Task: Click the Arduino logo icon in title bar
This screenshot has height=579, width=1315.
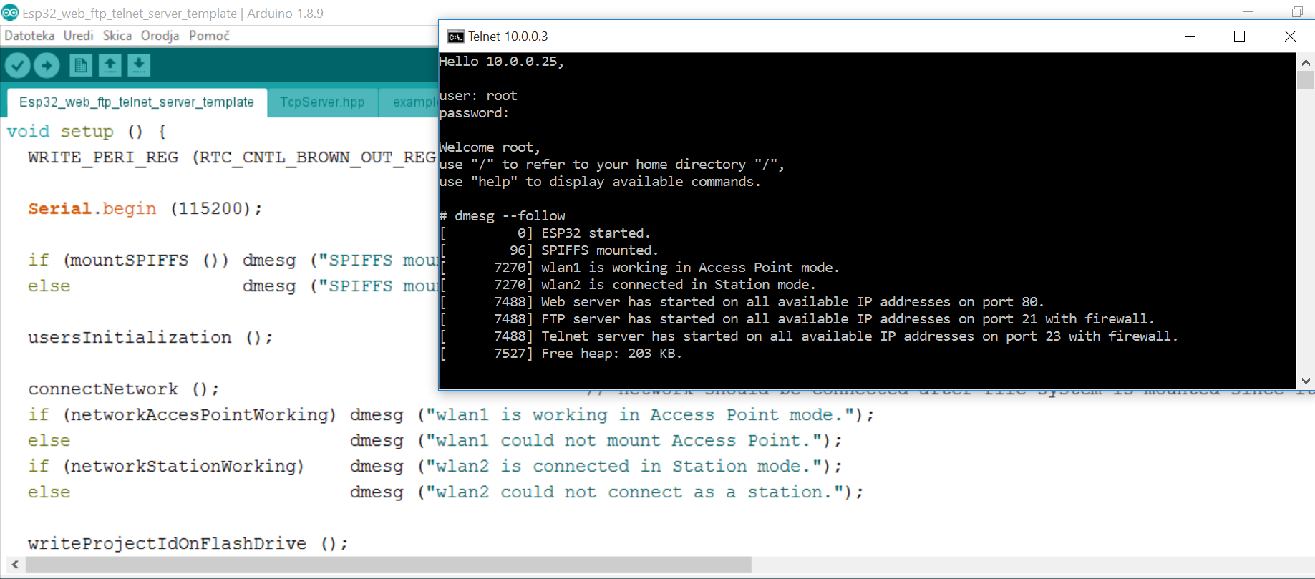Action: click(x=10, y=12)
